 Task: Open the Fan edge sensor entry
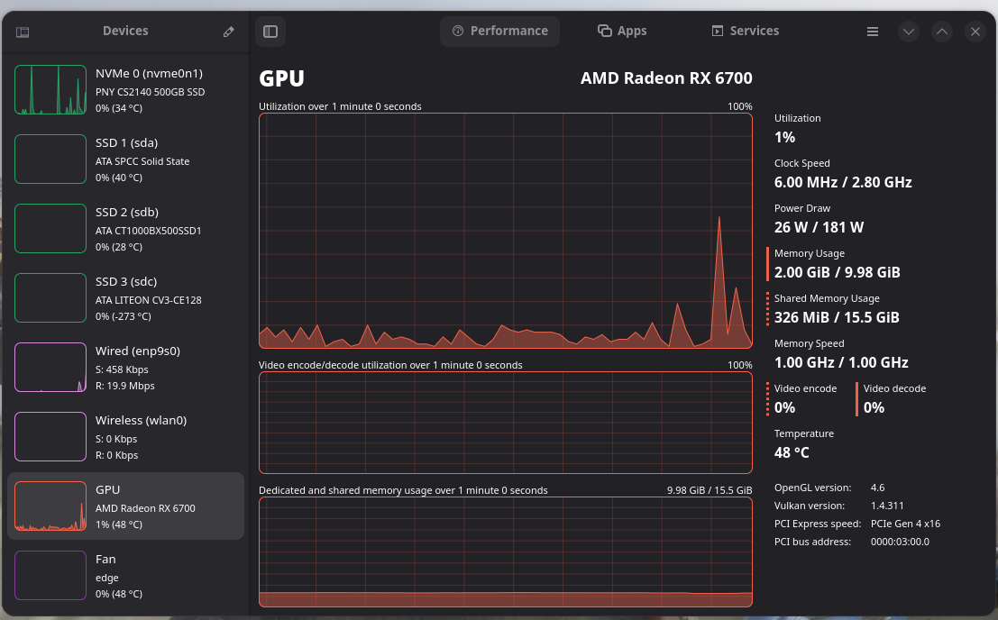[x=125, y=576]
